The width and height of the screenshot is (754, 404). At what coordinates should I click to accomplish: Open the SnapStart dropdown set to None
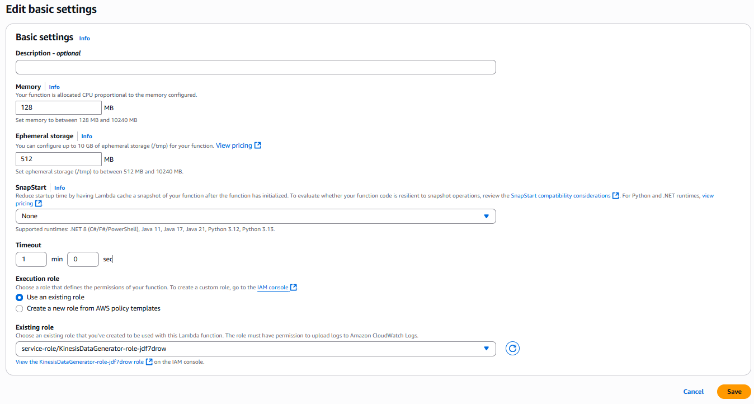point(256,216)
